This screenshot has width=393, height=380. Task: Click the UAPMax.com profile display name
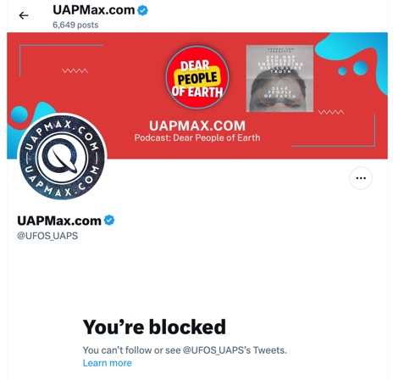(59, 221)
